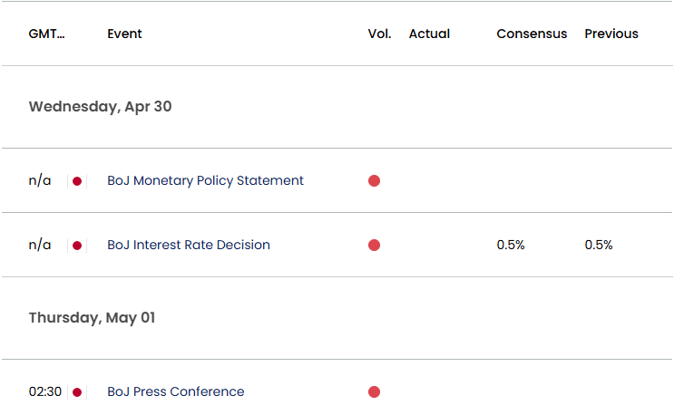The height and width of the screenshot is (415, 674).
Task: Click consensus value 0.5% for rate decision
Action: click(x=511, y=245)
